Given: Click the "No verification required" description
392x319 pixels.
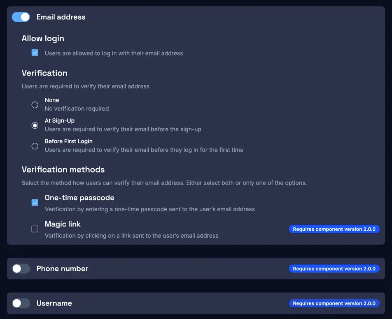Looking at the screenshot, I should (x=77, y=109).
